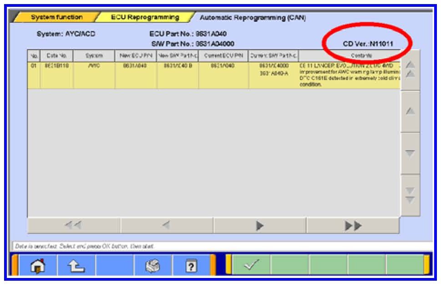Switch to the System function tab

pos(56,17)
